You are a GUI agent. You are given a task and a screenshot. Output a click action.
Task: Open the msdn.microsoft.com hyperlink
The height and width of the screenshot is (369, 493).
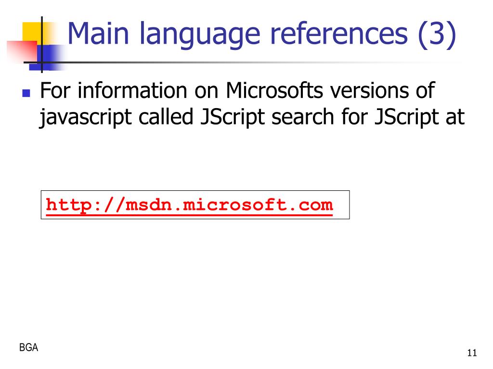pos(189,205)
